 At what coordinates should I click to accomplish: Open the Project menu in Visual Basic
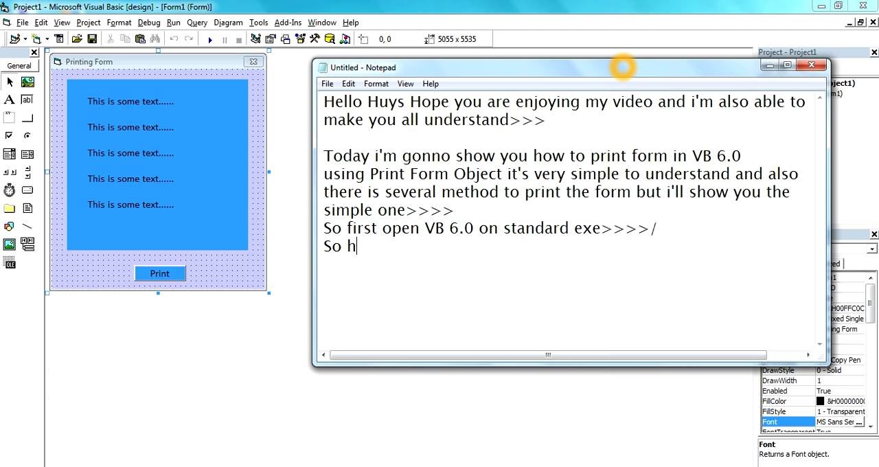(x=89, y=23)
